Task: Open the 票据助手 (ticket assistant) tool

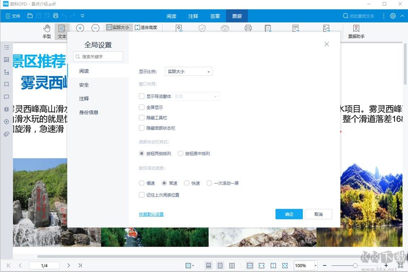Action: coord(356,31)
